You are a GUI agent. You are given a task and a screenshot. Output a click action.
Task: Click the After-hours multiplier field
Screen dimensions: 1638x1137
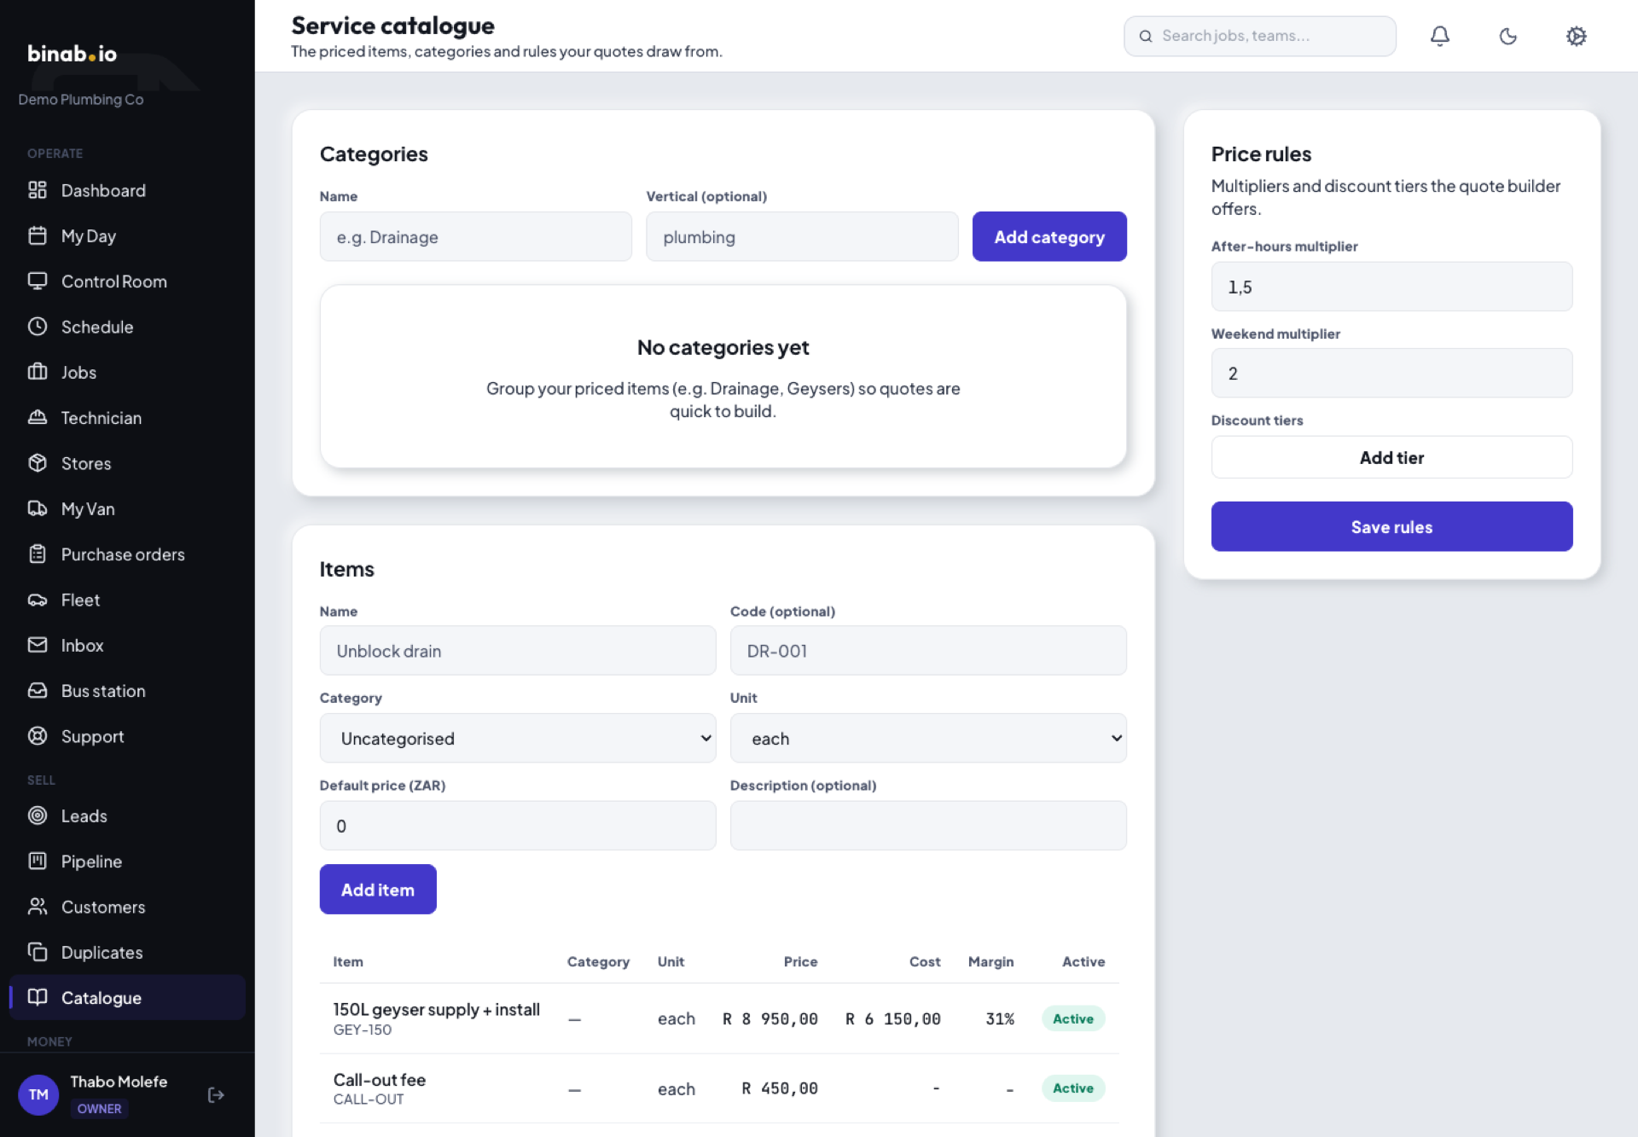coord(1391,287)
